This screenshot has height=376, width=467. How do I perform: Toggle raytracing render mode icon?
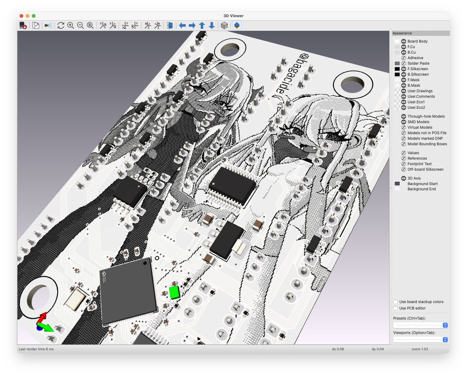pyautogui.click(x=48, y=25)
